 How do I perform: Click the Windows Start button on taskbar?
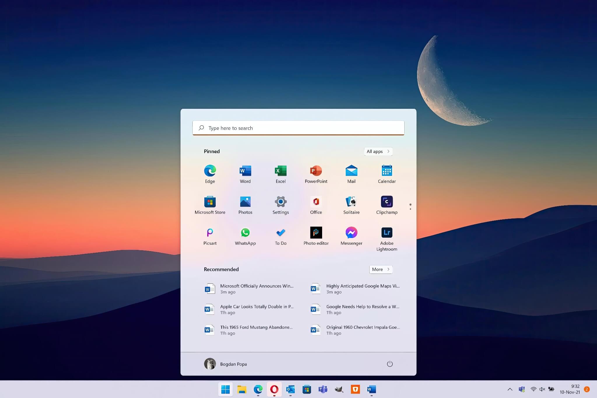point(225,389)
